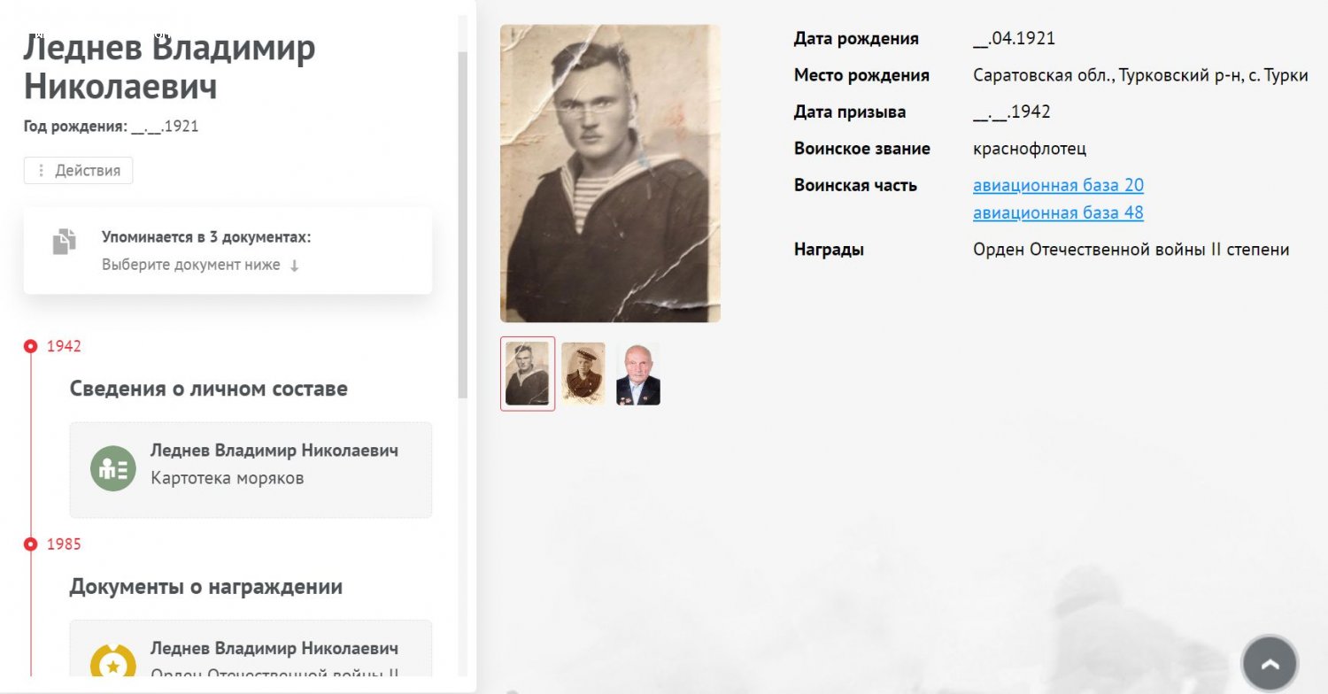Click the green sailor card file icon

112,468
